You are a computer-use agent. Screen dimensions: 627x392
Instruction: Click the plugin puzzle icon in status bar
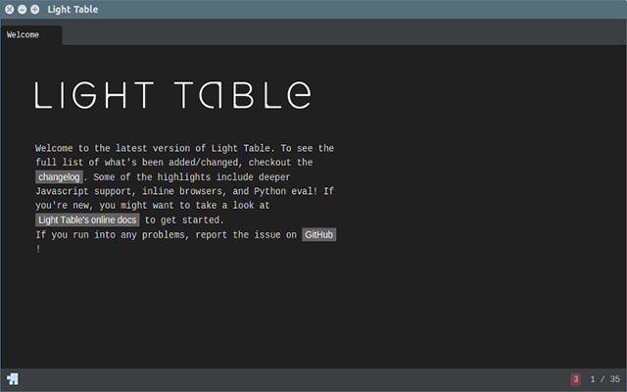pos(13,379)
